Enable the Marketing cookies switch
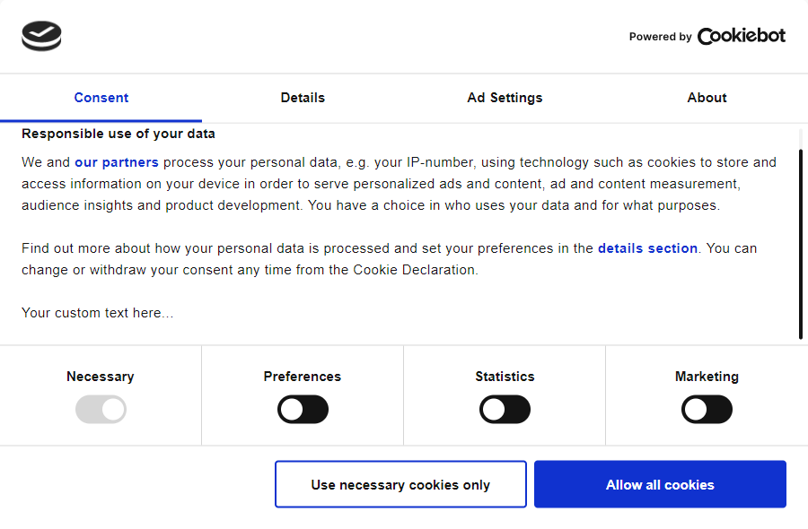The image size is (808, 529). click(x=707, y=410)
